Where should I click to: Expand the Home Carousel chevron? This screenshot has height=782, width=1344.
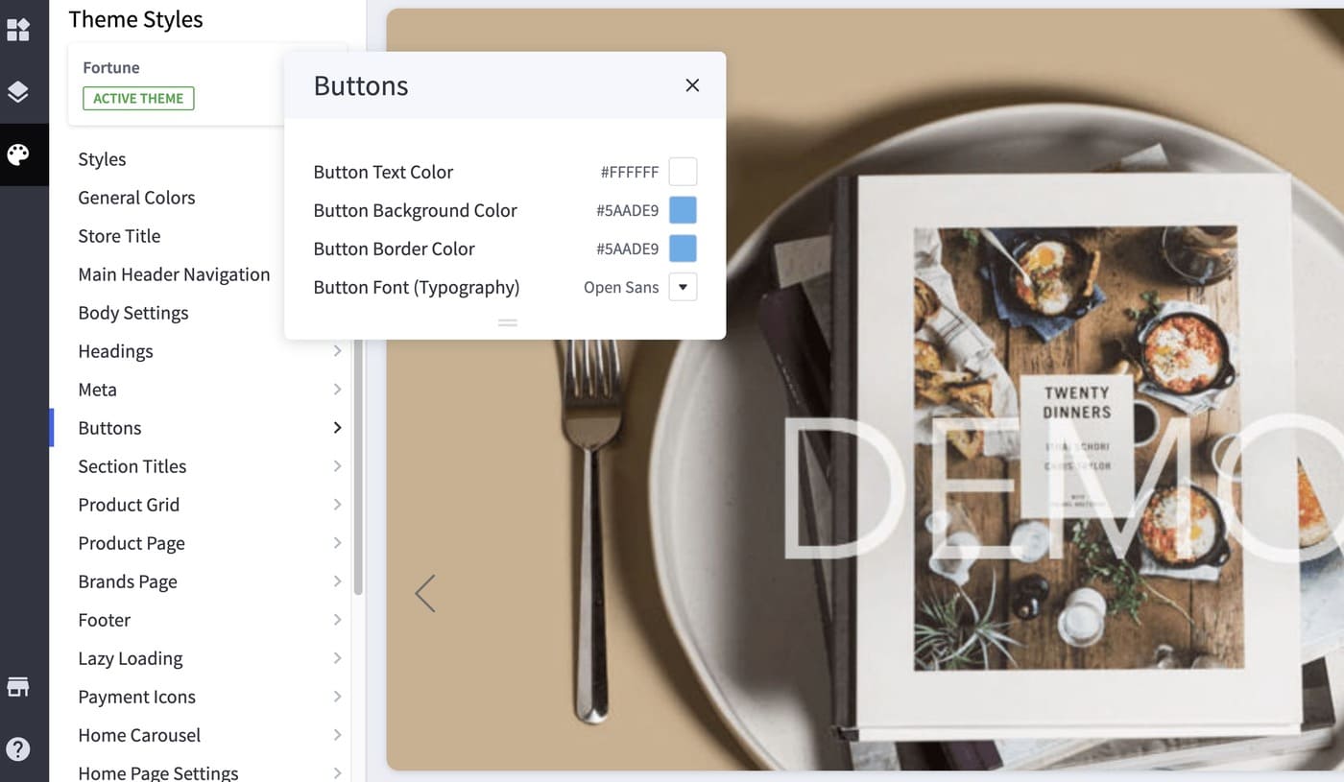pyautogui.click(x=337, y=735)
